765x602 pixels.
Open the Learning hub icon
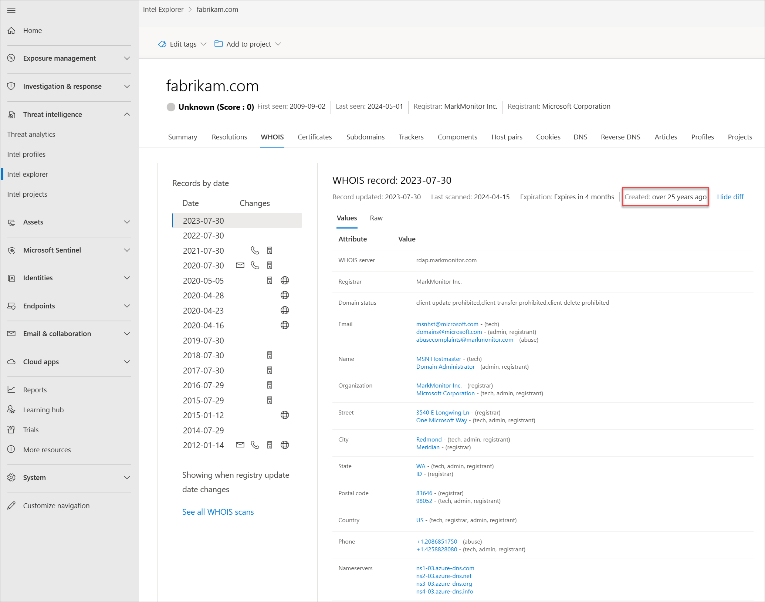(x=11, y=410)
